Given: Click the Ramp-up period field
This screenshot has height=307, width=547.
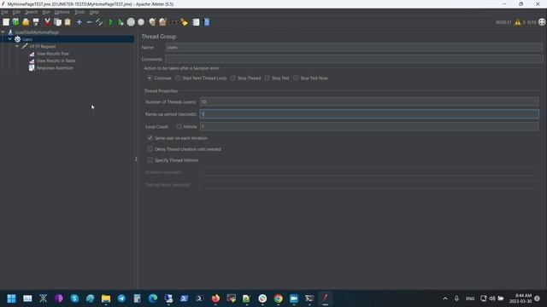Looking at the screenshot, I should click(369, 113).
